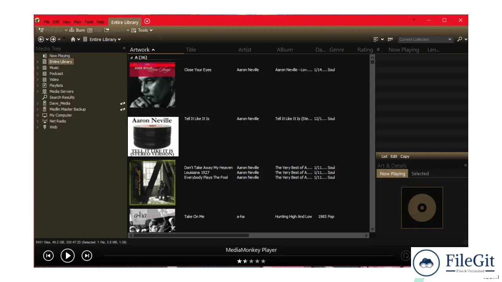Open the Home button dropdown arrow

pos(79,39)
